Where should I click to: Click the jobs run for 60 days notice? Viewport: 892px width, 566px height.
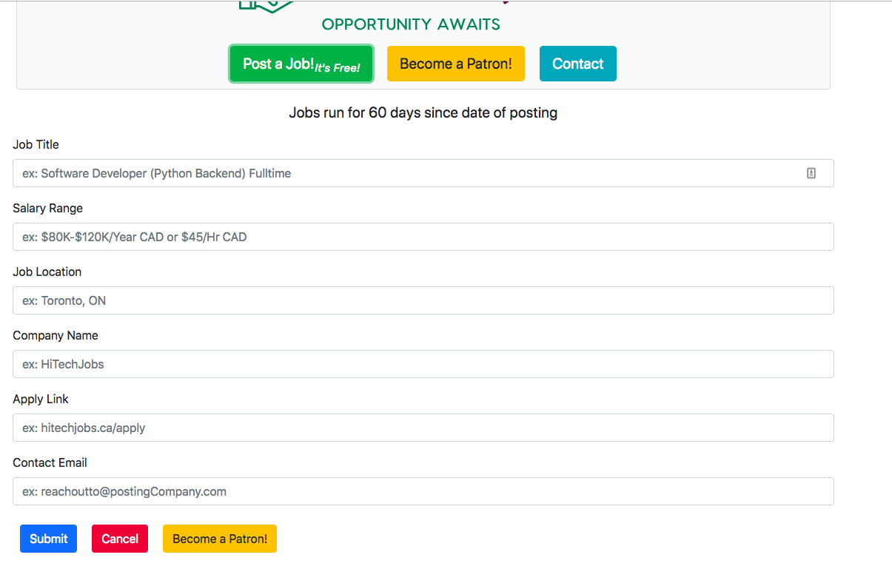(x=423, y=112)
